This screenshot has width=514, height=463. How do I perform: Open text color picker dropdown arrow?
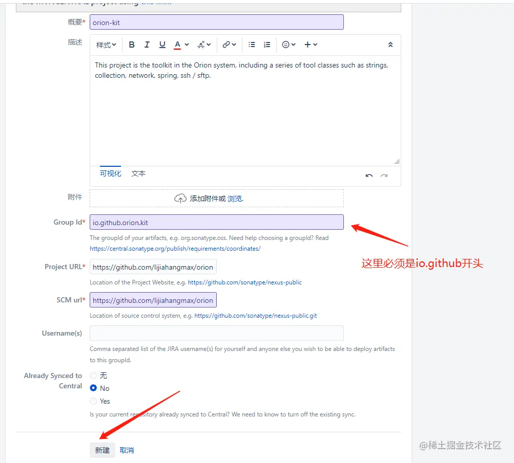coord(187,45)
